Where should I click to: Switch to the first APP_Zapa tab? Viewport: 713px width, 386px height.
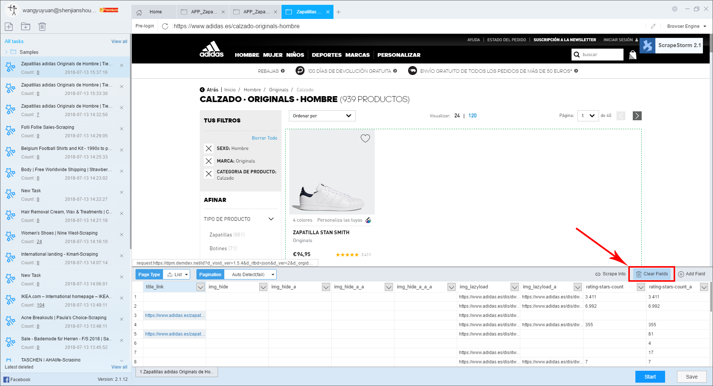203,12
